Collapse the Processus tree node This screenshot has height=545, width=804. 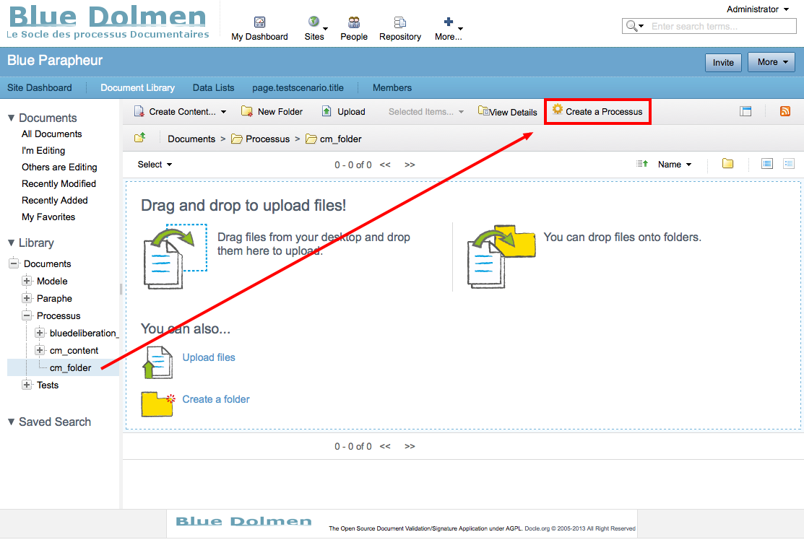click(27, 315)
